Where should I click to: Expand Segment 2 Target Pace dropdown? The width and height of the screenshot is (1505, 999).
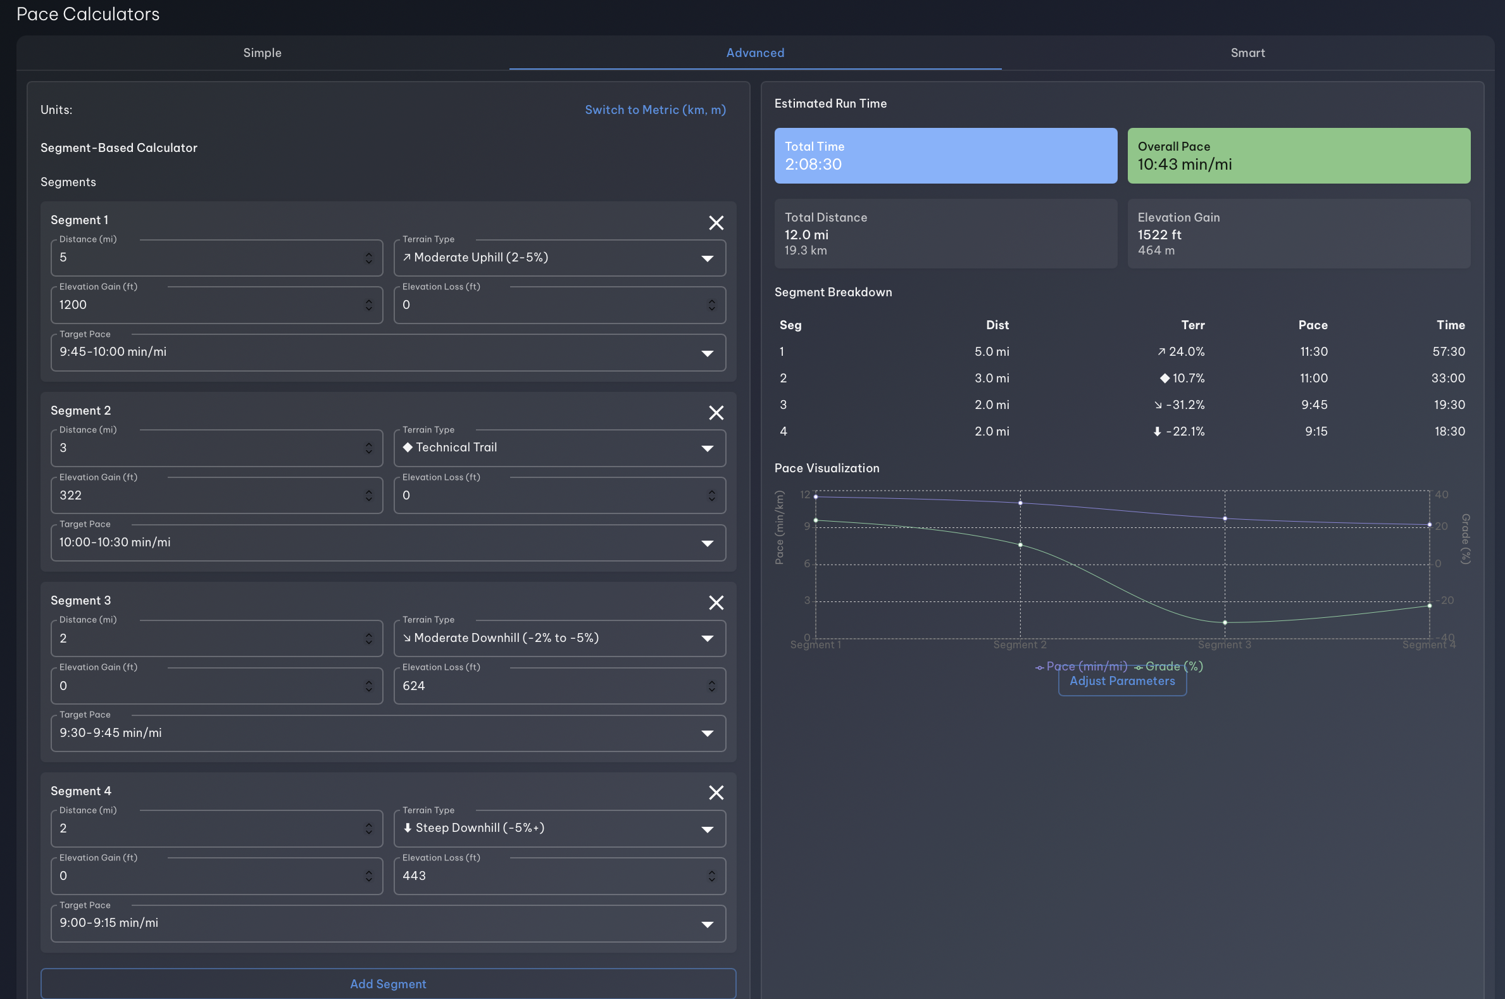pos(388,543)
